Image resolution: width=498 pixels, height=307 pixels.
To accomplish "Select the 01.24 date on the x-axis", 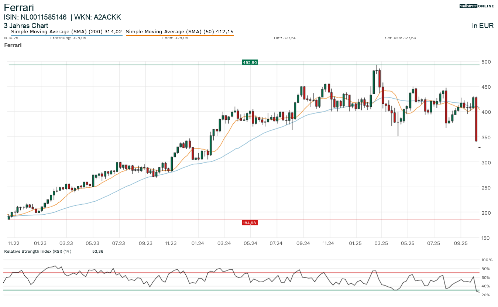I will 198,243.
